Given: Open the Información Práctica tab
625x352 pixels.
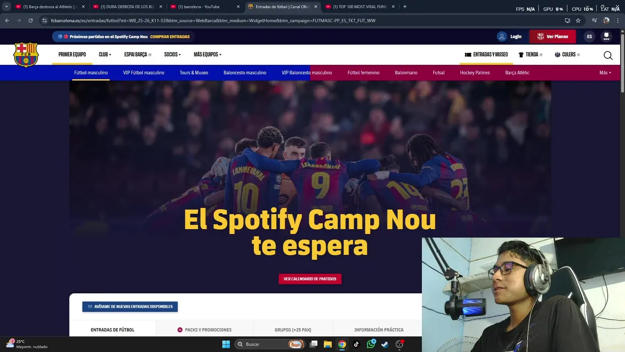Looking at the screenshot, I should click(x=379, y=330).
